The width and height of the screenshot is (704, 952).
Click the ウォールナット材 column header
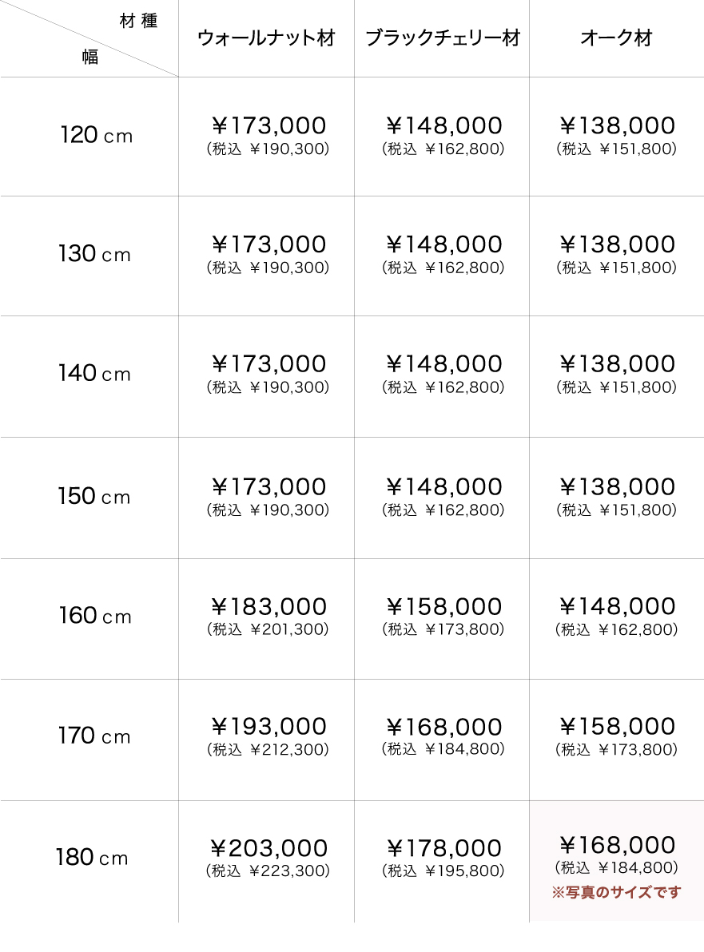pos(266,38)
